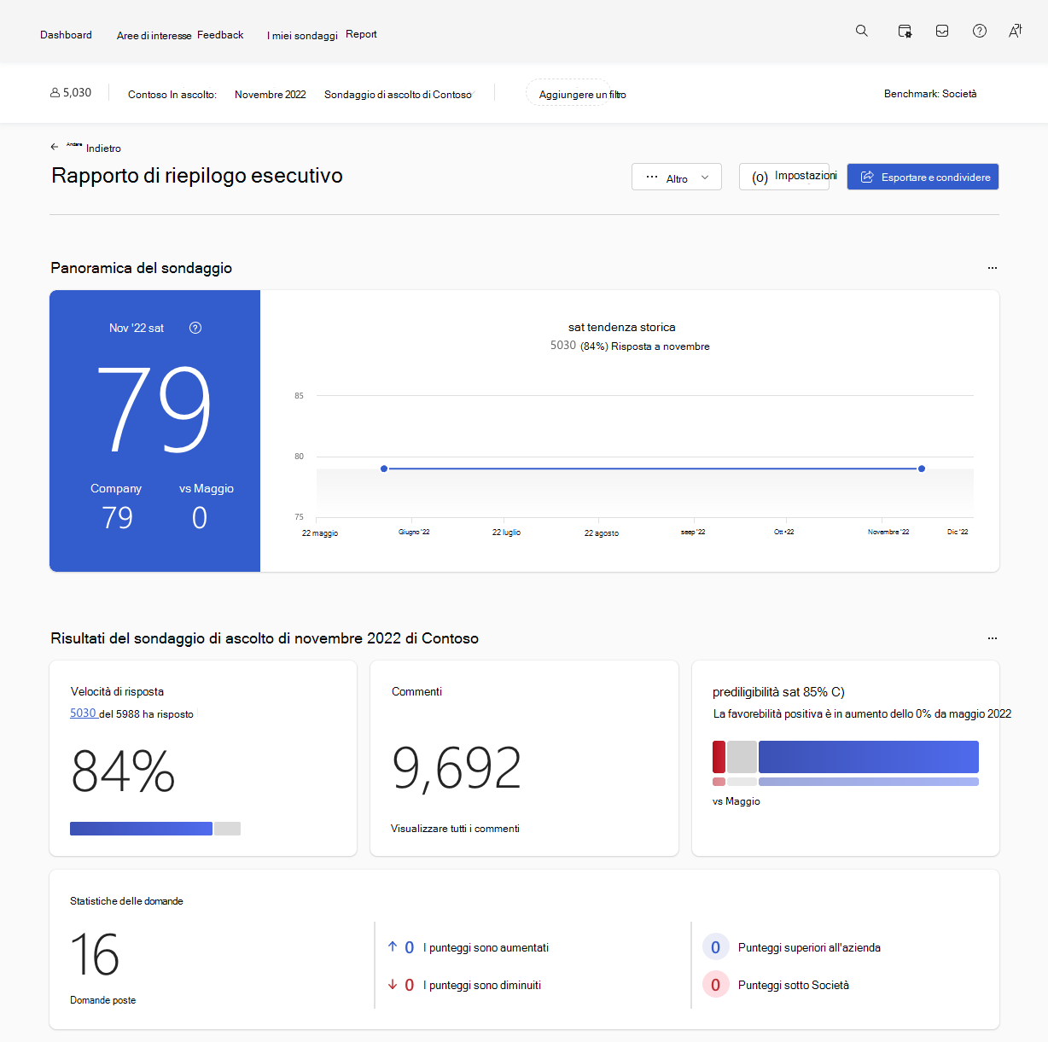The width and height of the screenshot is (1048, 1042).
Task: Click Punteggi superiori all'azienda label
Action: [809, 948]
